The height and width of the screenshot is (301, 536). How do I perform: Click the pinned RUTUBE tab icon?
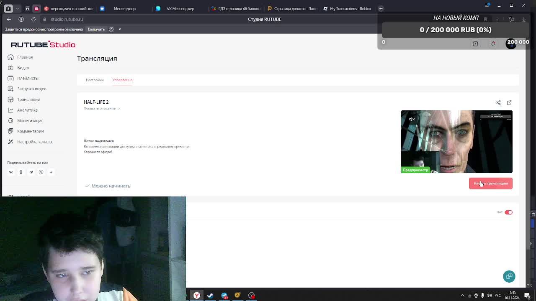point(28,8)
